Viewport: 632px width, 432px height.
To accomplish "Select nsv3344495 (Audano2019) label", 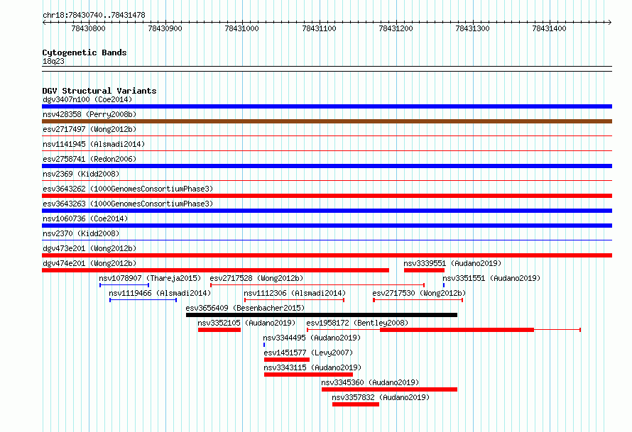I will [x=312, y=338].
